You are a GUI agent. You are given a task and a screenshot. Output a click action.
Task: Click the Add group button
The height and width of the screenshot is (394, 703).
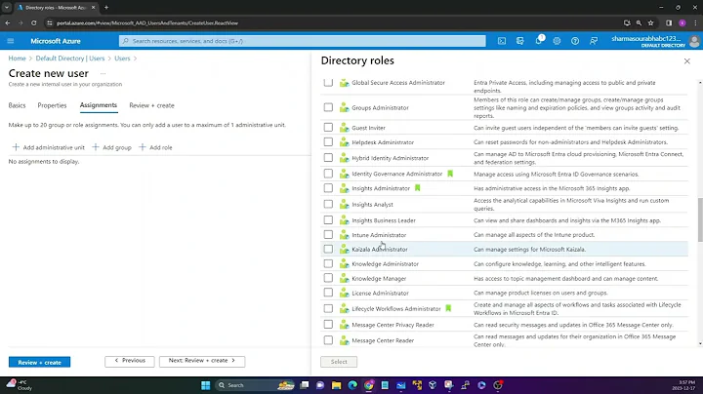[x=111, y=147]
